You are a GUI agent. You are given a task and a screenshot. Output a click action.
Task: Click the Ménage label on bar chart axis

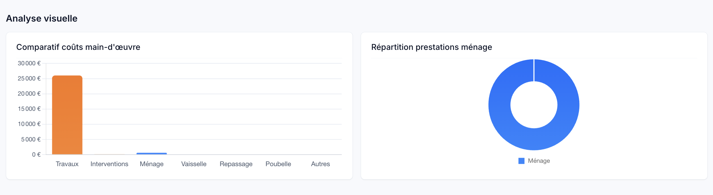tap(152, 164)
